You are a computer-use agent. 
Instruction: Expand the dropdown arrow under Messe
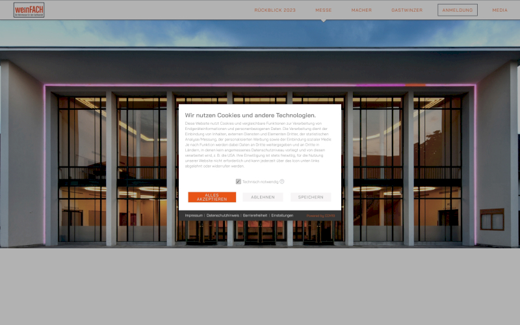pos(323,19)
